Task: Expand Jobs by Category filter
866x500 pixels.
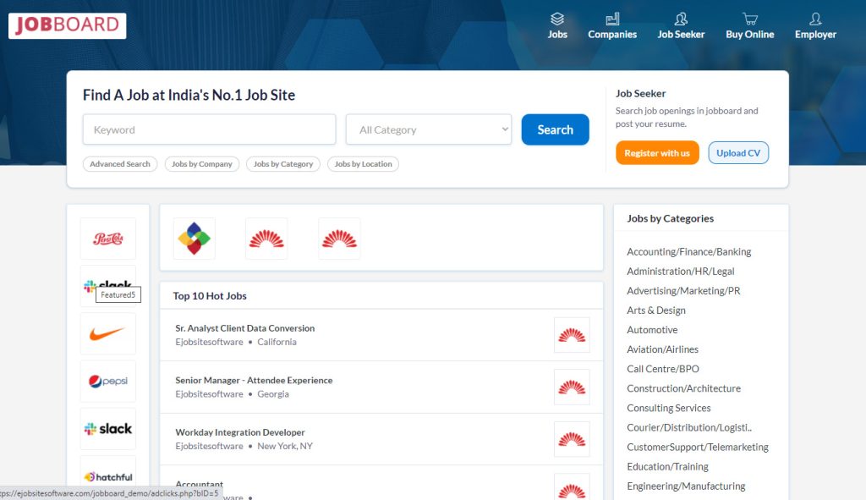Action: (282, 163)
